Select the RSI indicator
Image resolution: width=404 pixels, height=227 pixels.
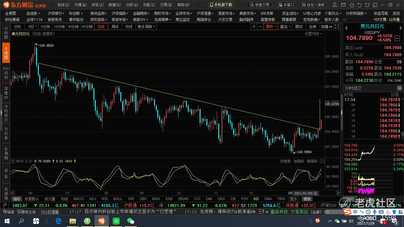tap(105, 199)
